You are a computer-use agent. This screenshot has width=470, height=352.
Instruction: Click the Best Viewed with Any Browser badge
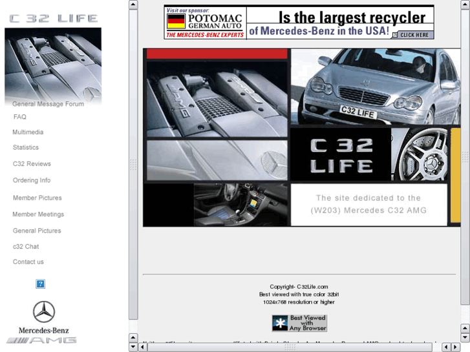tap(299, 323)
